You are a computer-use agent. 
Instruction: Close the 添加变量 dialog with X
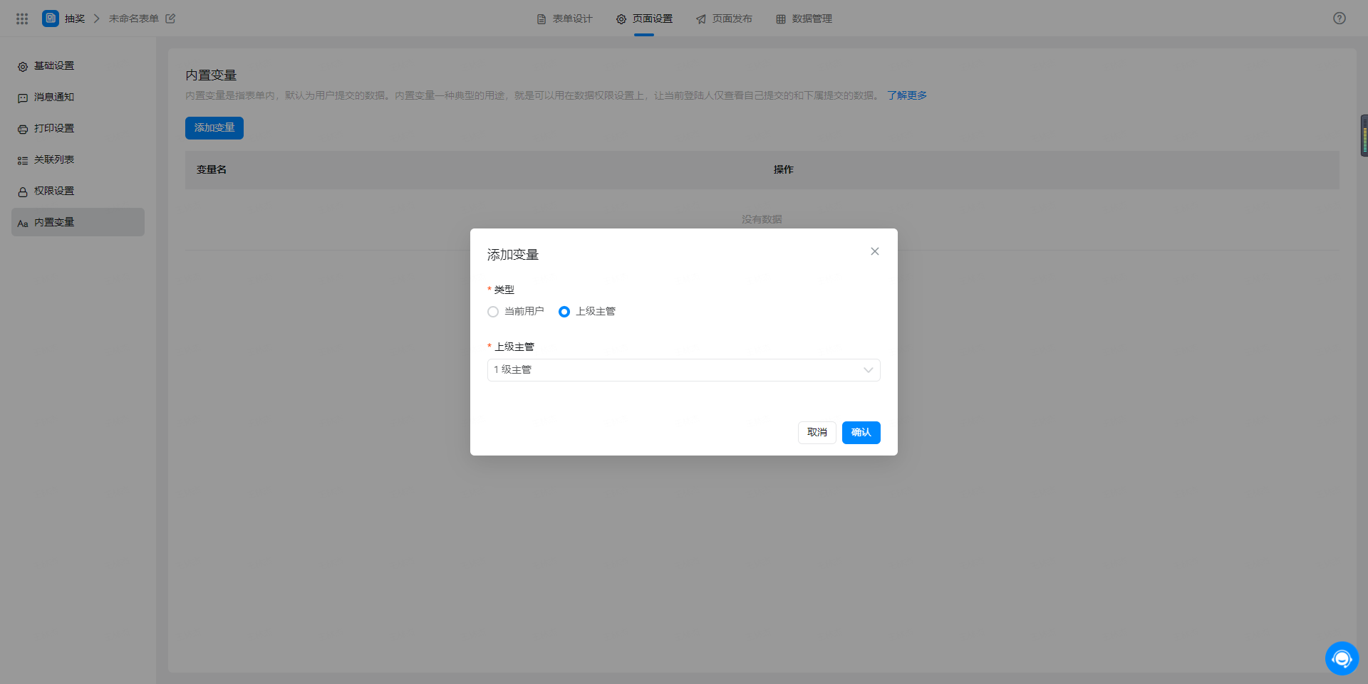(x=875, y=251)
